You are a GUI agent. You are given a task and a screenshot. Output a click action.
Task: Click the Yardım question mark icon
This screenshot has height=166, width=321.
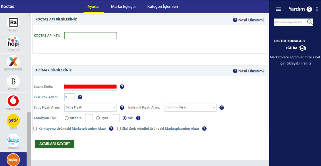click(309, 9)
